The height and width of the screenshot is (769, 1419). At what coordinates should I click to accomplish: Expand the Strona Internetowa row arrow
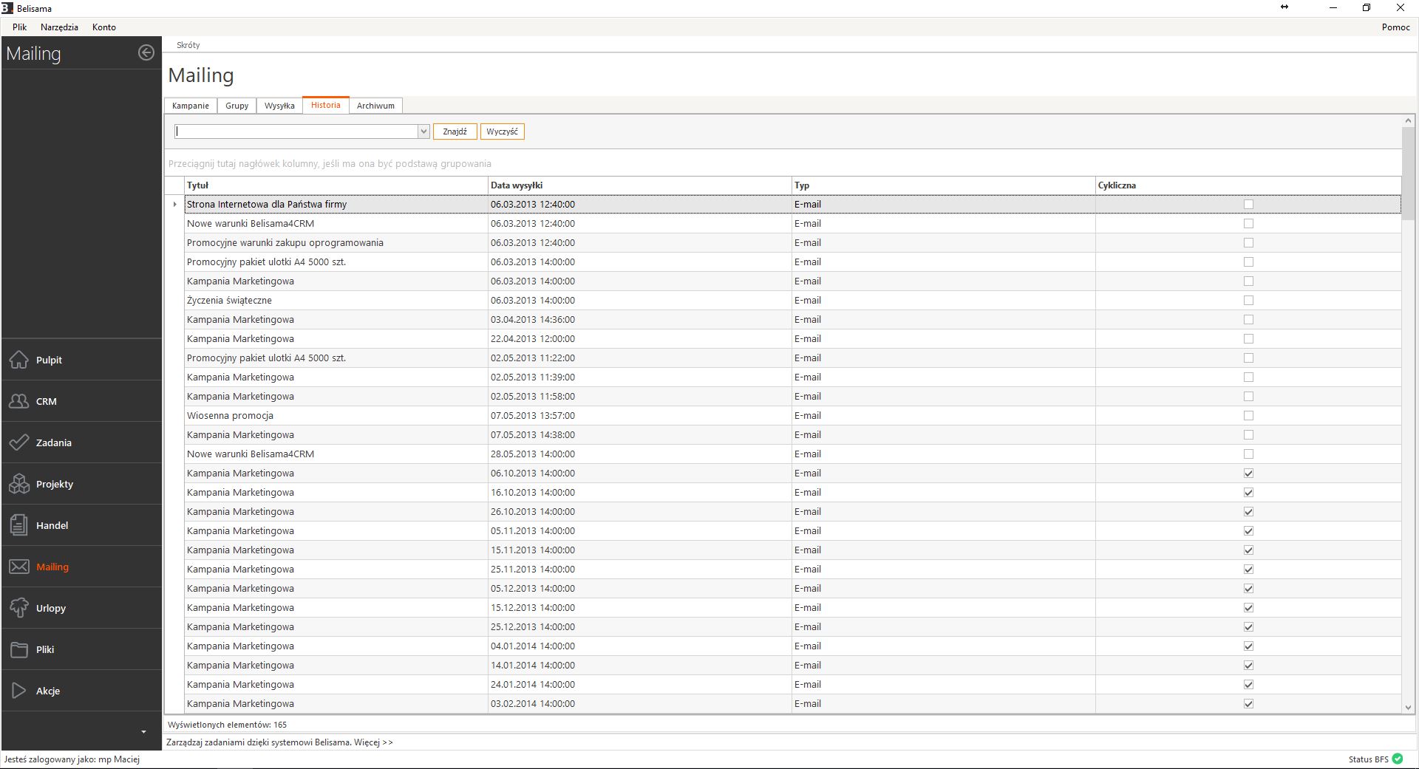(x=174, y=205)
